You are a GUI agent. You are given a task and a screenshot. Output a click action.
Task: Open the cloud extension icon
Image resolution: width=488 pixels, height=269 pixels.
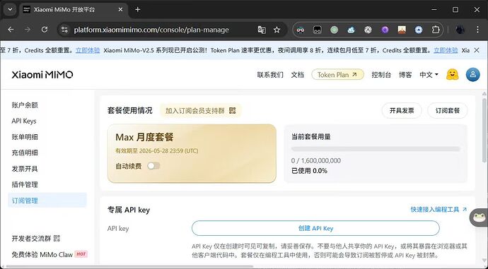click(351, 30)
